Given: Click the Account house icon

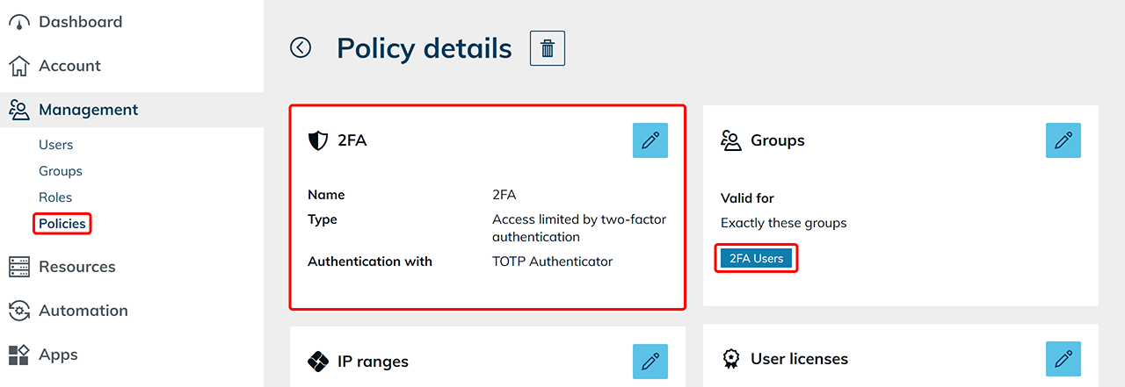Looking at the screenshot, I should tap(18, 66).
